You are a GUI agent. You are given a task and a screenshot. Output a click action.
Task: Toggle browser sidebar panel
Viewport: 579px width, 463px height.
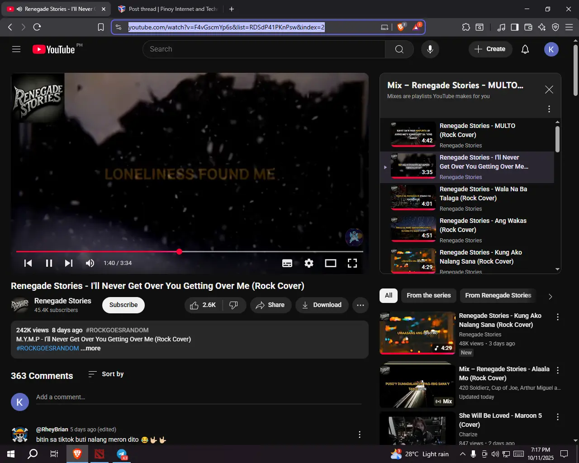click(x=515, y=27)
